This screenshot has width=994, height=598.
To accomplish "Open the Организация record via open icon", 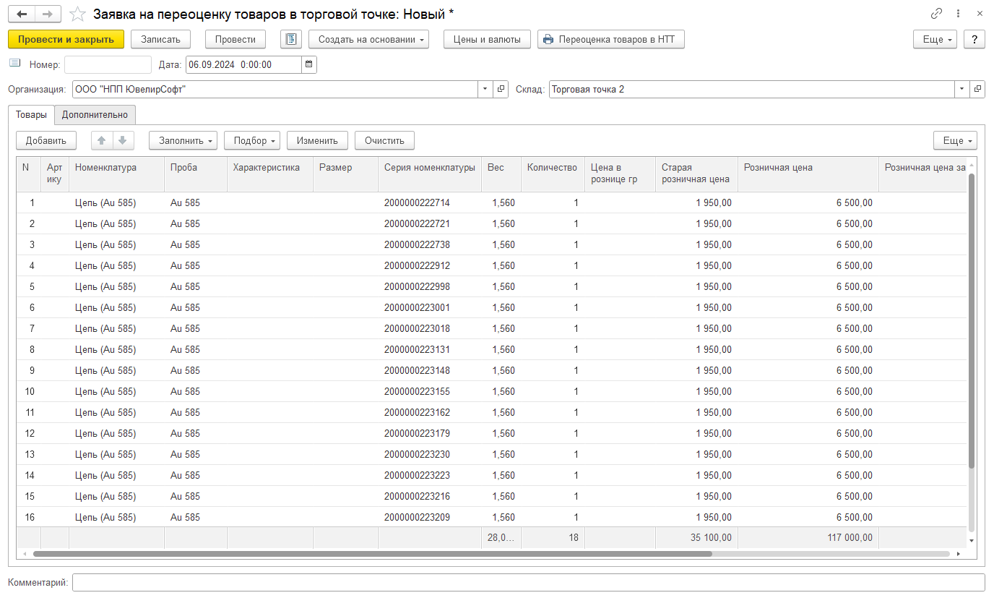I will tap(501, 89).
